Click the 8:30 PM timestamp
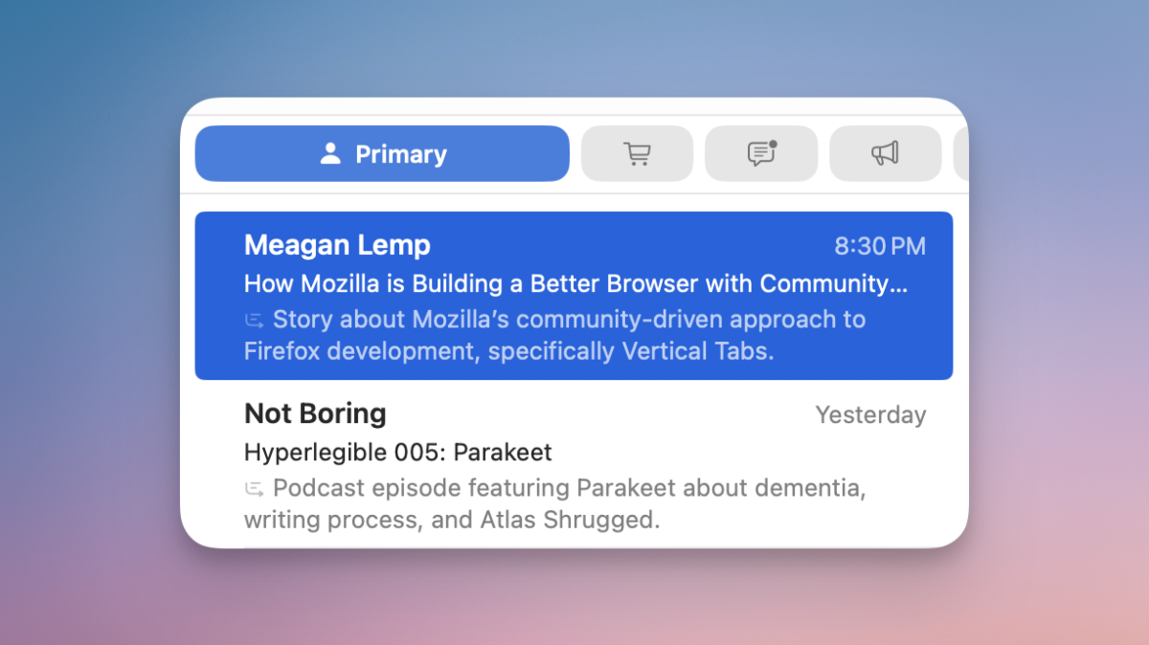 (880, 246)
